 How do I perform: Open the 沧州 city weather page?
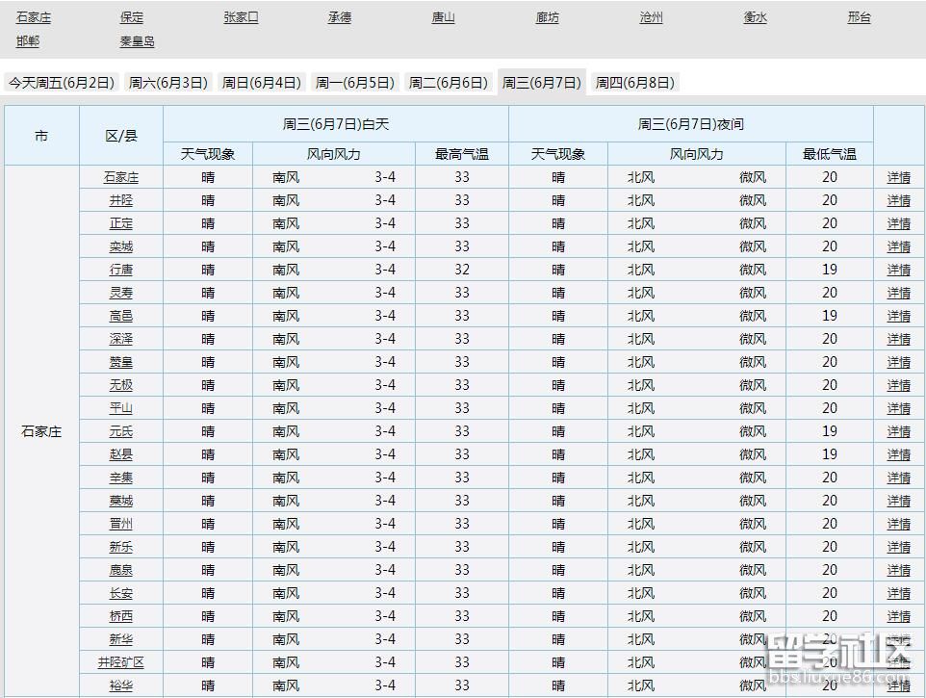[x=651, y=16]
